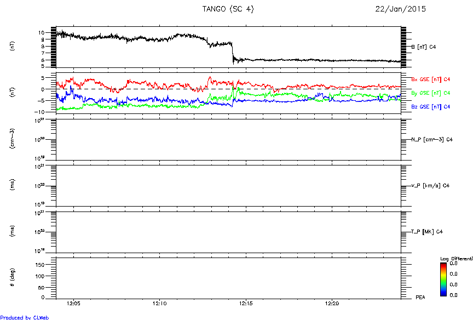
Task: Click the green 'By GSE [nT] C4' legend label
Action: point(431,93)
